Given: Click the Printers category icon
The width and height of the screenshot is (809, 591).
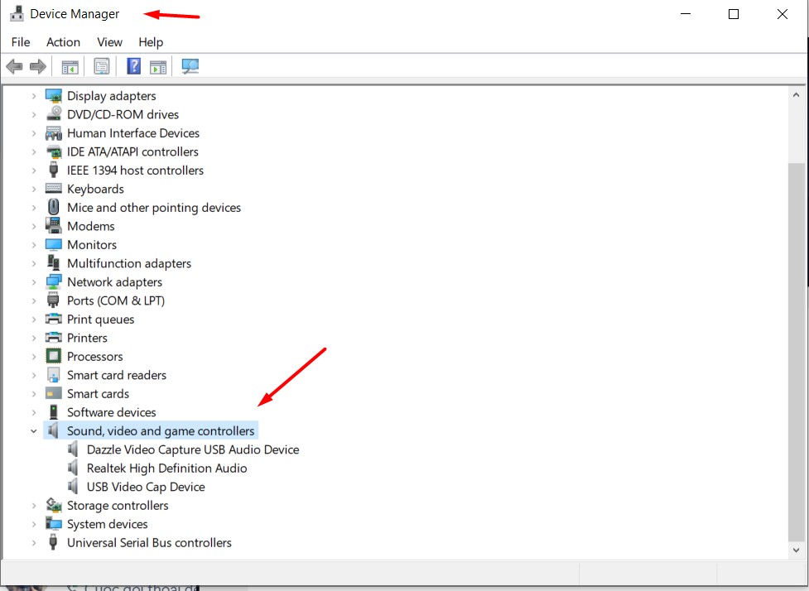Looking at the screenshot, I should pos(54,338).
